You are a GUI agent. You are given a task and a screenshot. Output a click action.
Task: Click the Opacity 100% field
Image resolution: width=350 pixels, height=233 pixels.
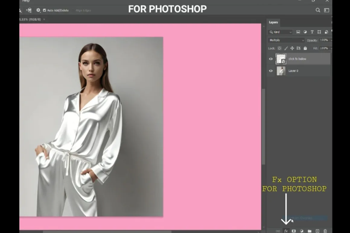pos(324,40)
